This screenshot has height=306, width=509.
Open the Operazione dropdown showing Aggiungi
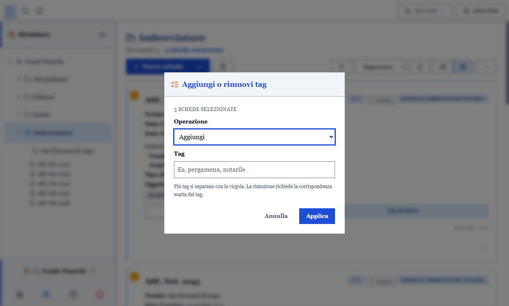click(x=254, y=137)
